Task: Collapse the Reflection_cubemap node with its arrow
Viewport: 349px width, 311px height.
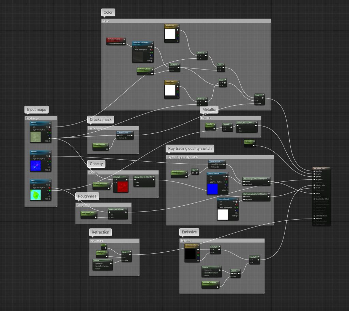Action: tap(152, 43)
